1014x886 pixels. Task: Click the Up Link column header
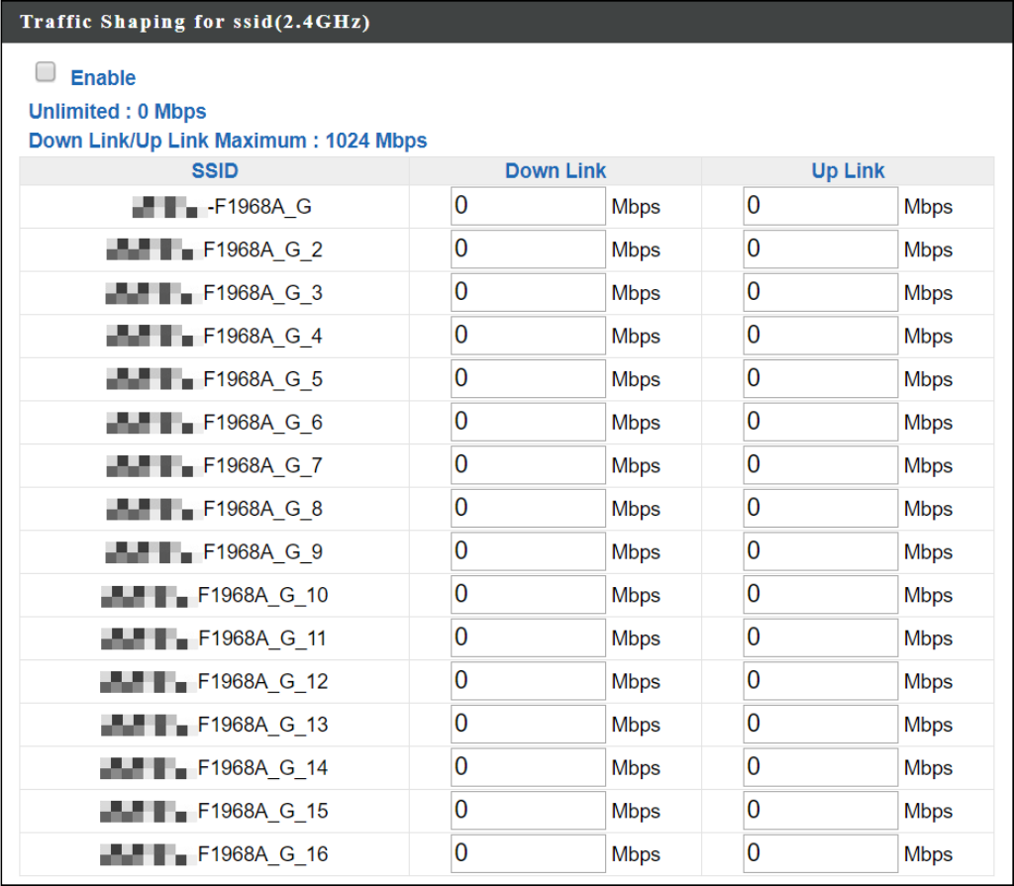[x=848, y=170]
